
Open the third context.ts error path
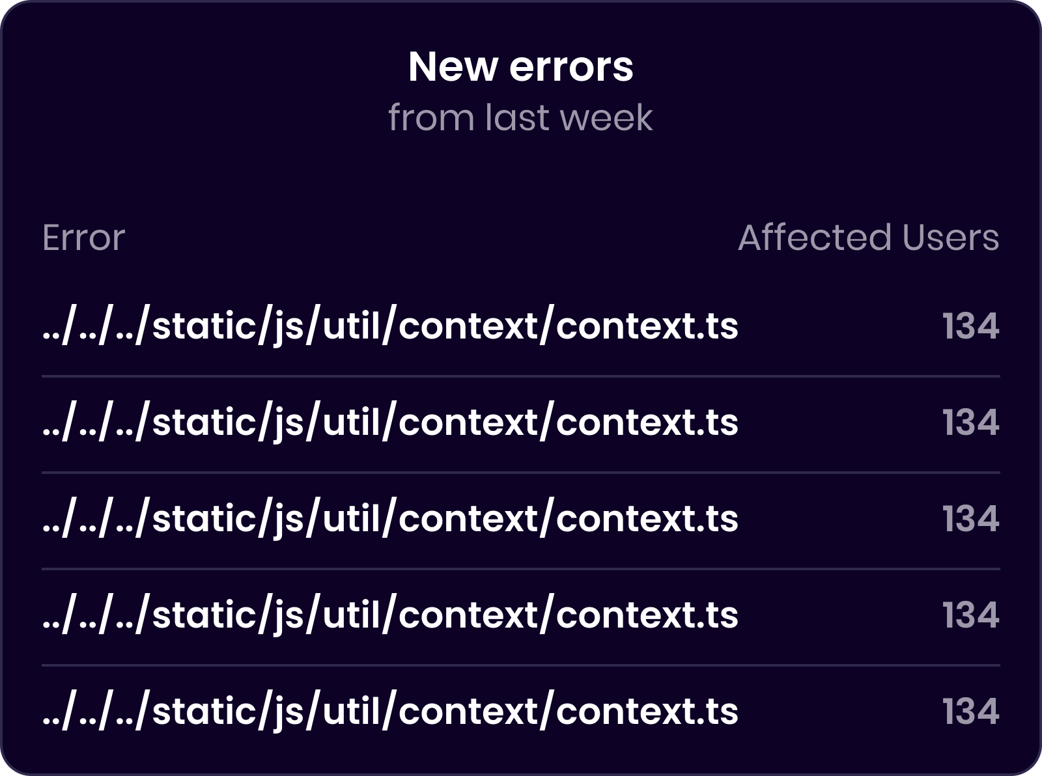389,519
